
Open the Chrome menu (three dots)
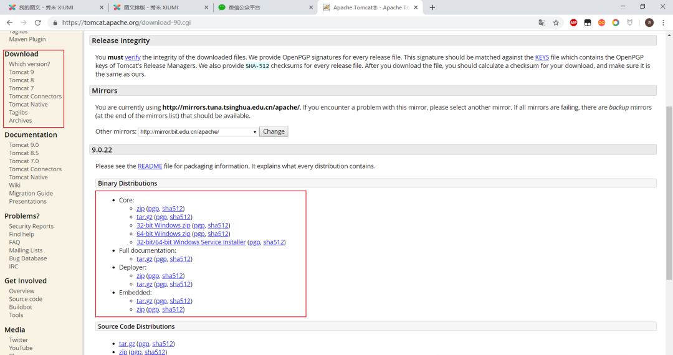(x=663, y=22)
